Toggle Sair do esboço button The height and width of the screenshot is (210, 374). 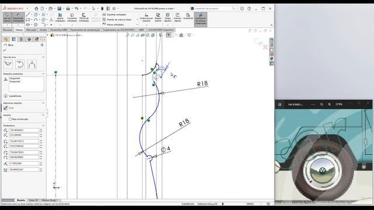point(7,17)
